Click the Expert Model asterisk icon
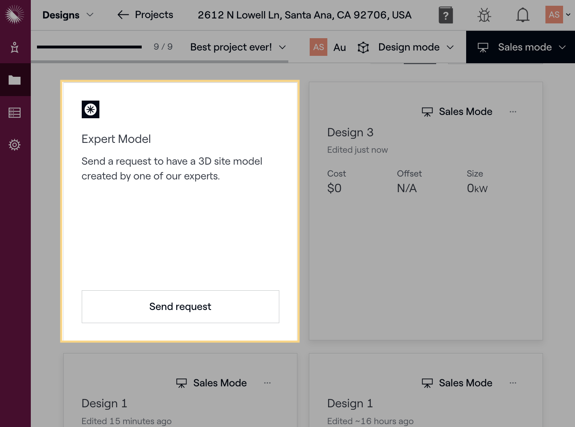 (x=90, y=109)
